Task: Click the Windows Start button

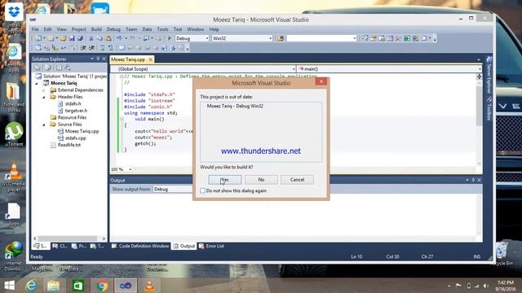Action: [9, 286]
